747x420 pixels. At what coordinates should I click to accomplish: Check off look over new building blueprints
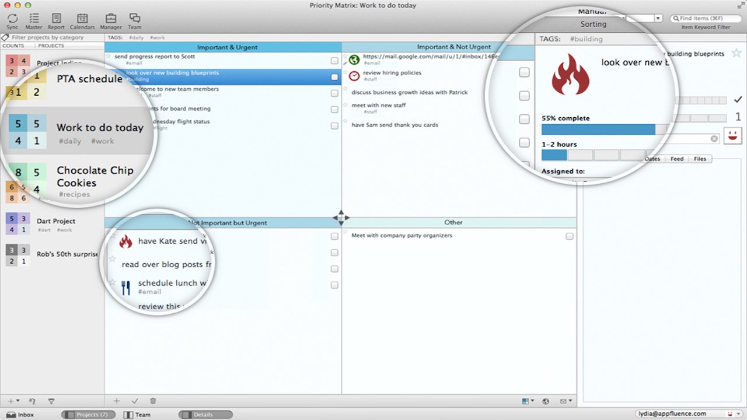[x=334, y=77]
